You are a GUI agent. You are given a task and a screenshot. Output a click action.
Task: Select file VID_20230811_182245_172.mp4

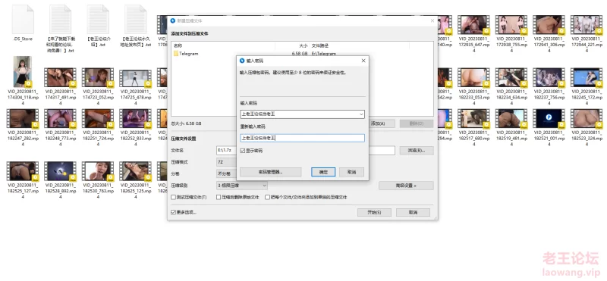[x=587, y=77]
